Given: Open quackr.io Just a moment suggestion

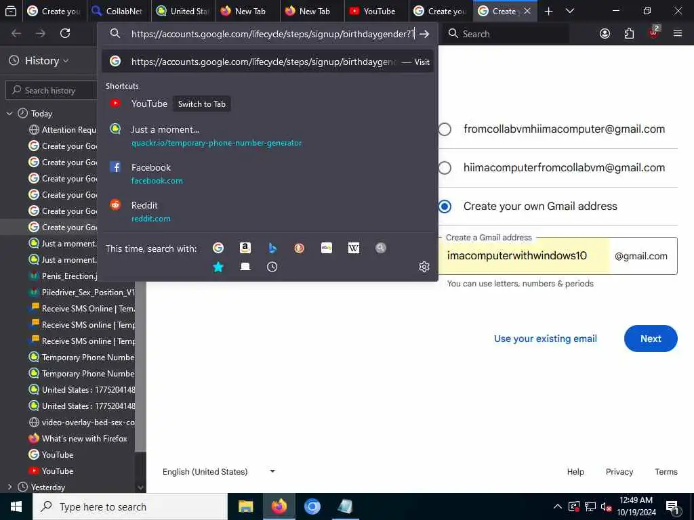Looking at the screenshot, I should (x=267, y=135).
